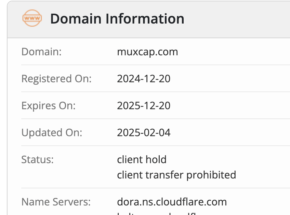290x215 pixels.
Task: Click the Domain Information heading
Action: (x=117, y=19)
